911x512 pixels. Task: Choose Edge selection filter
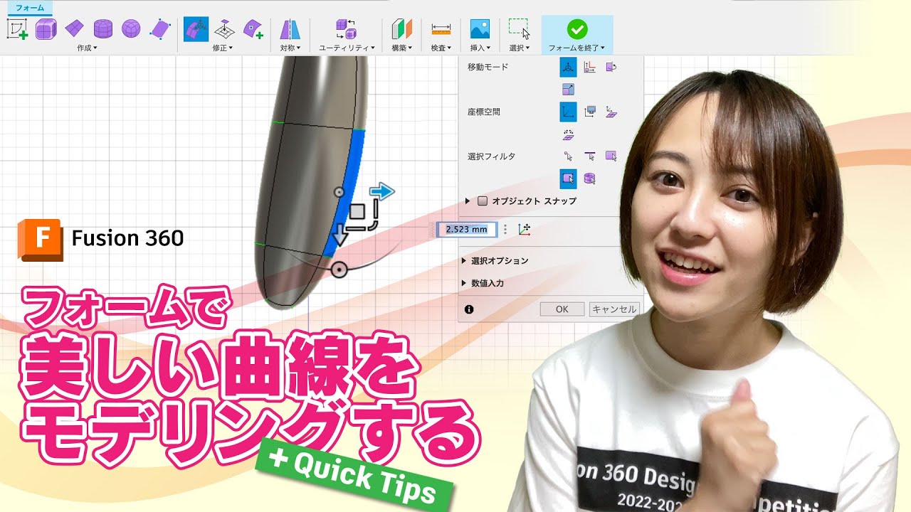589,156
